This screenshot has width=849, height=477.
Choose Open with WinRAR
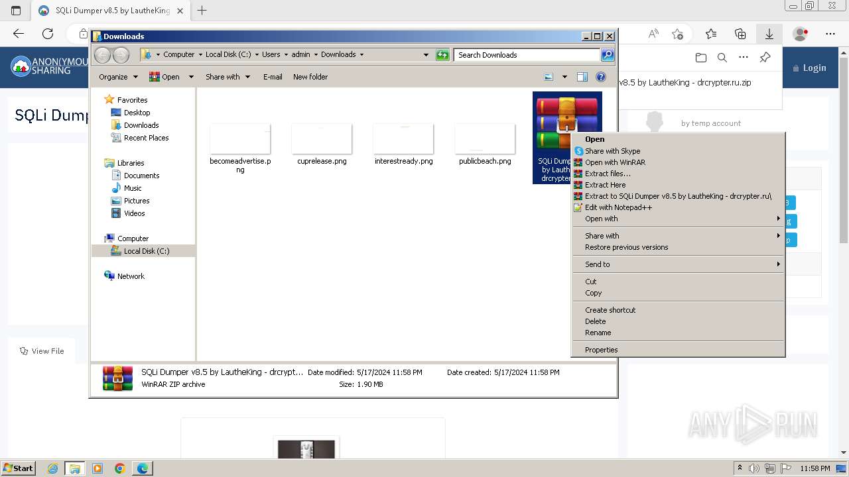coord(678,162)
